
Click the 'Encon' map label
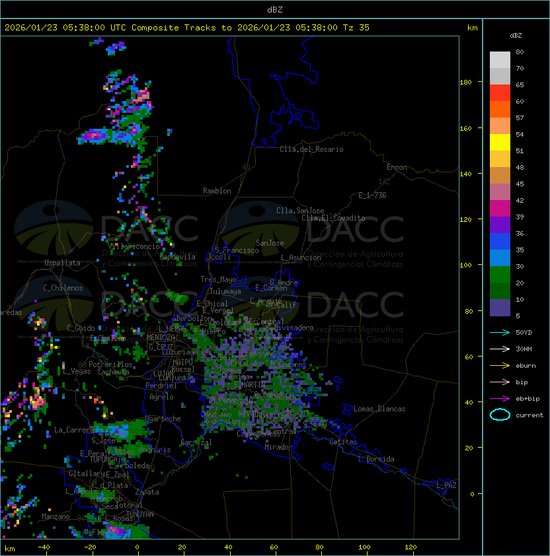pyautogui.click(x=397, y=167)
